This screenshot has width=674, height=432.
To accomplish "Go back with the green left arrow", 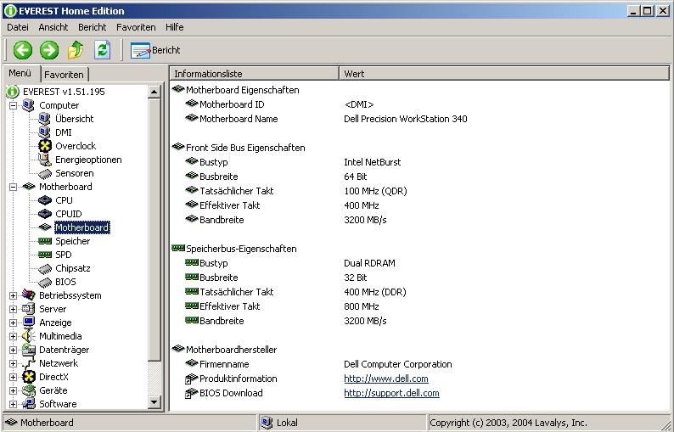I will [23, 50].
